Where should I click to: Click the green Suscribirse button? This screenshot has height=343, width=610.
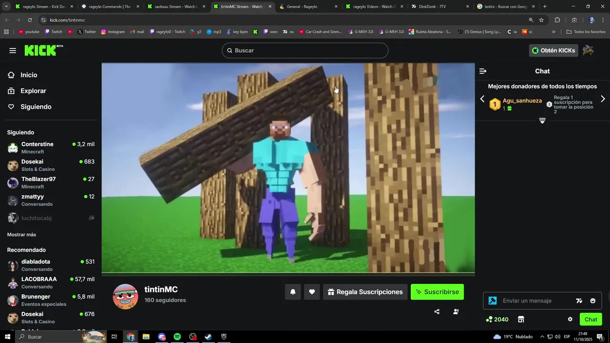(x=437, y=292)
